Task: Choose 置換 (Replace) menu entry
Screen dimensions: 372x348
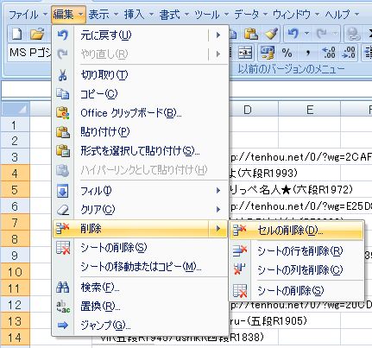Action: [140, 307]
